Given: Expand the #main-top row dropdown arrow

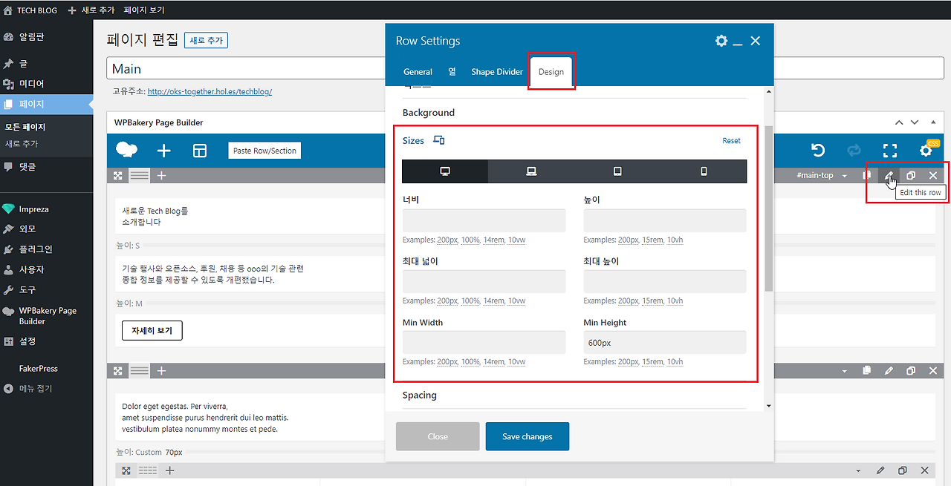Looking at the screenshot, I should [x=845, y=176].
